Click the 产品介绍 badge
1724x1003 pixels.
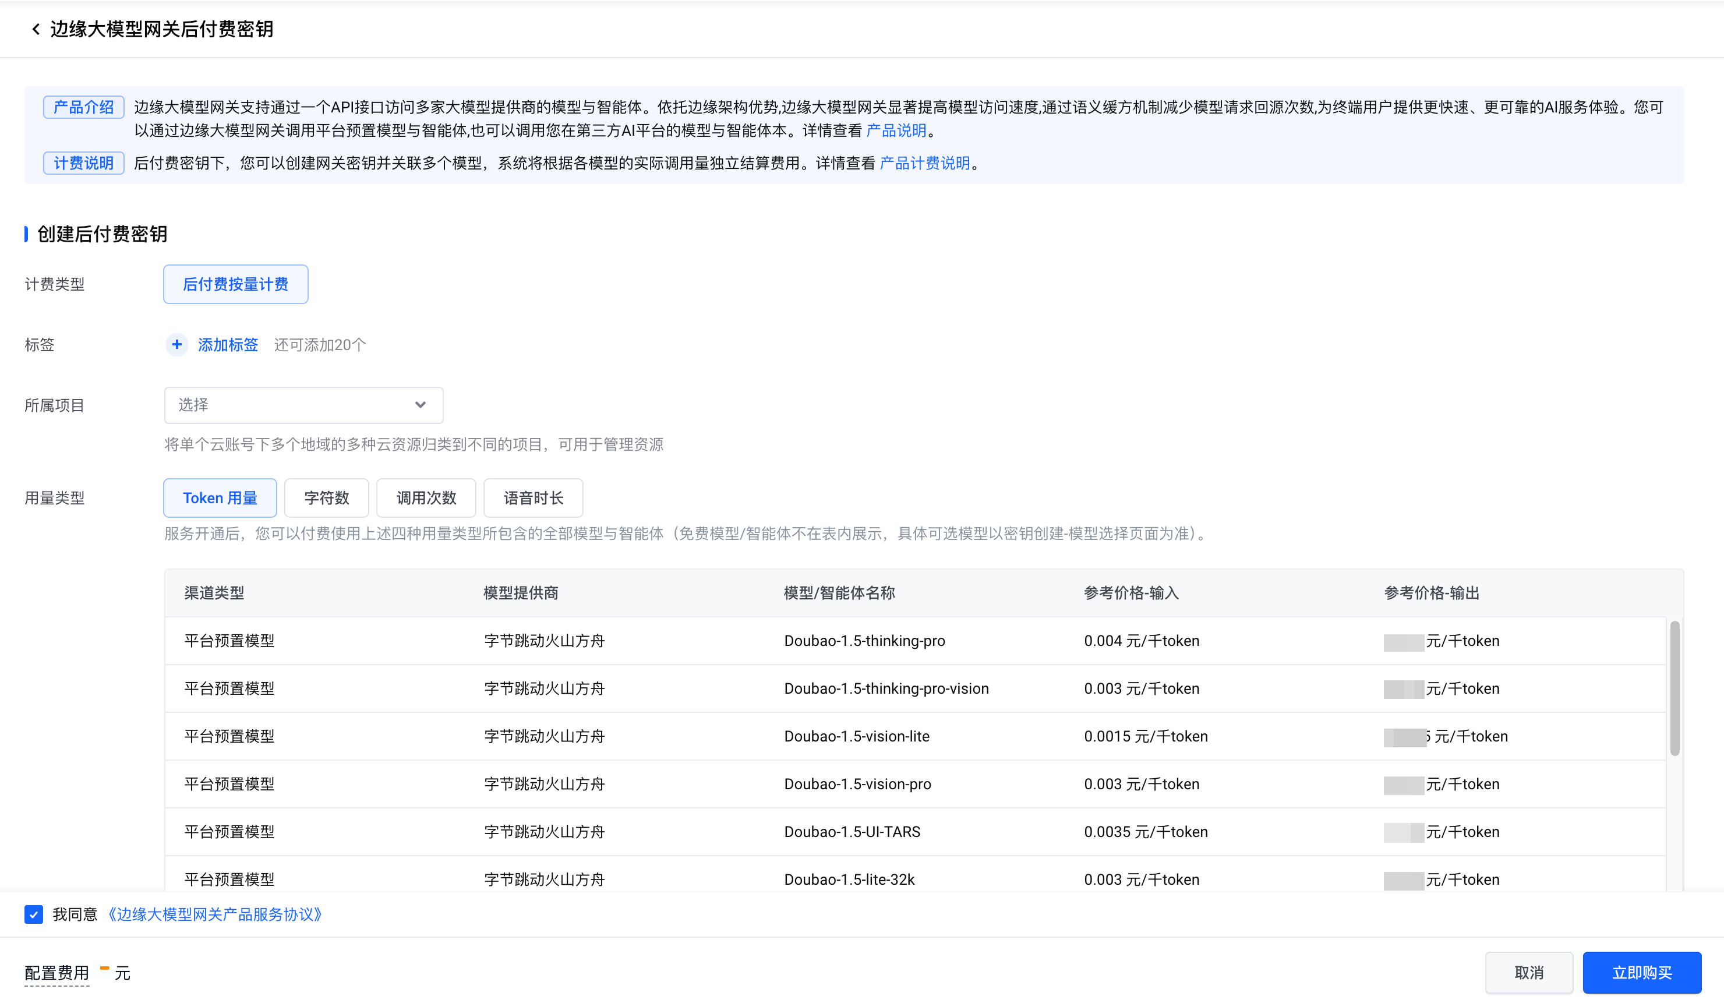83,107
